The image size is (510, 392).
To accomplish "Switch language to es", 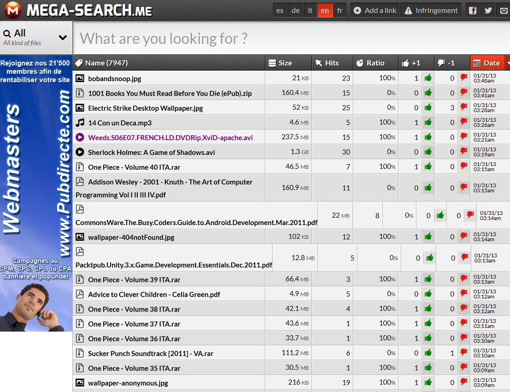I will coord(280,11).
